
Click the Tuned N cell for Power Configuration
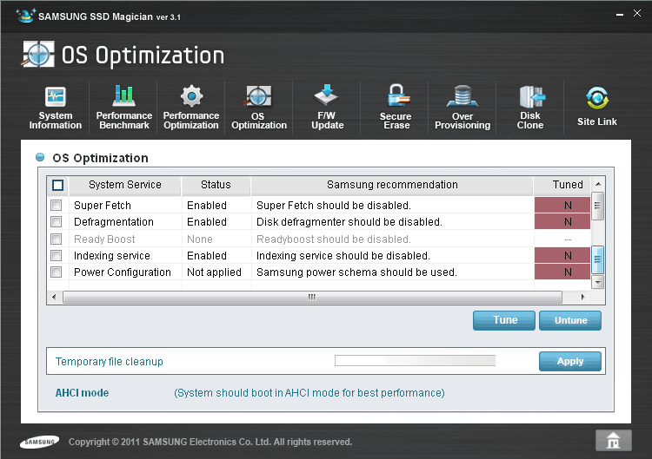(562, 272)
